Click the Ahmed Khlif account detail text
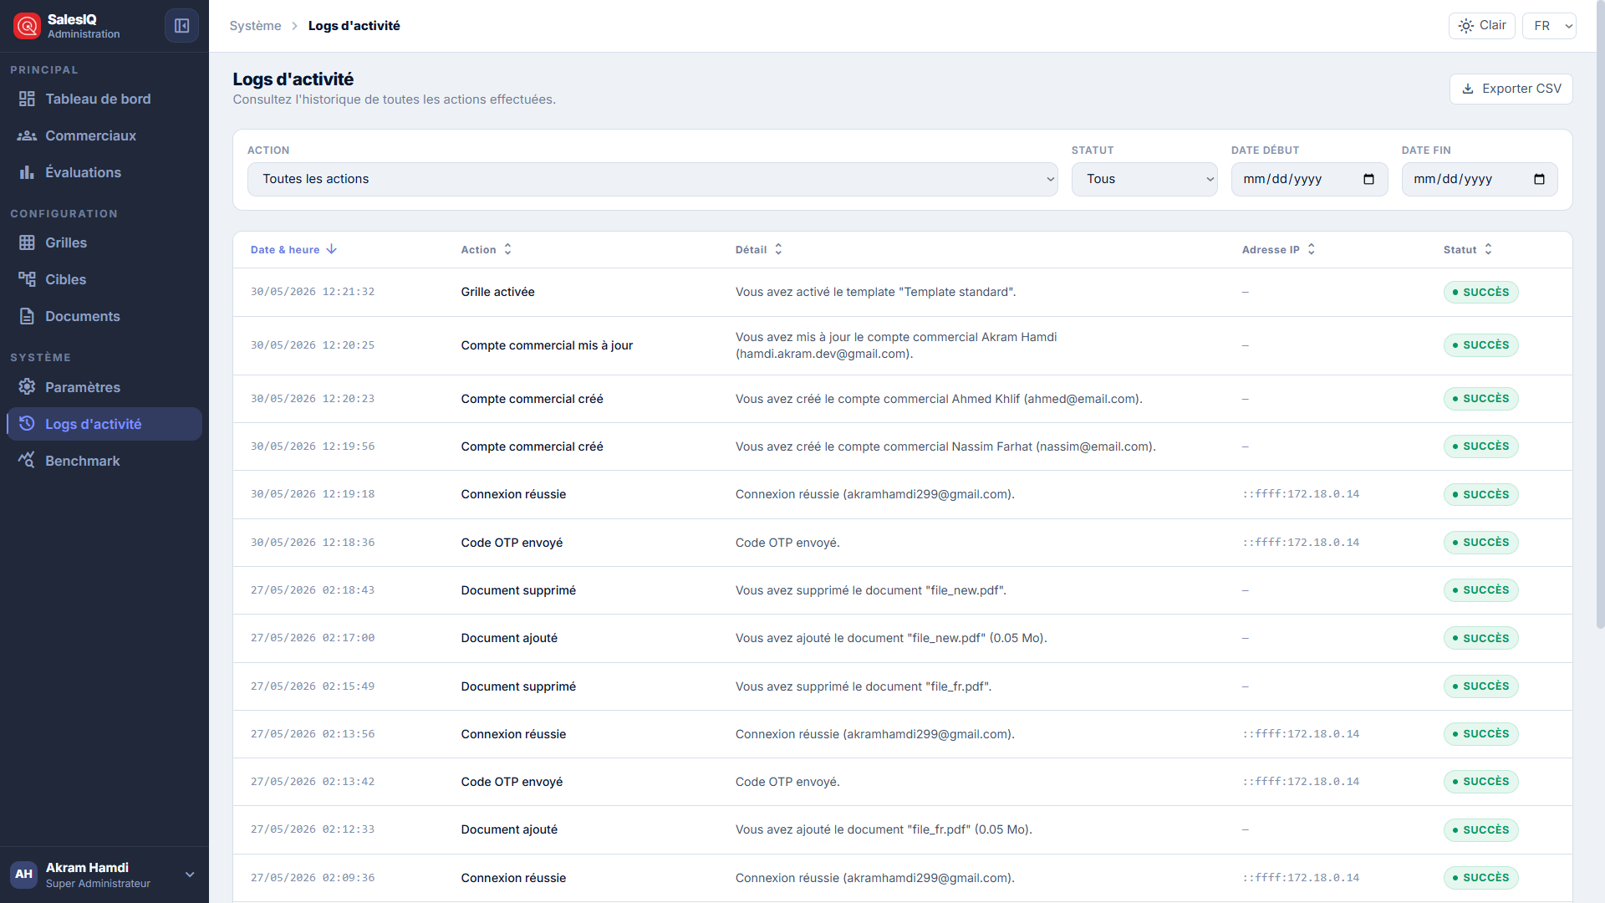Screen dimensions: 1605x903 coord(939,399)
